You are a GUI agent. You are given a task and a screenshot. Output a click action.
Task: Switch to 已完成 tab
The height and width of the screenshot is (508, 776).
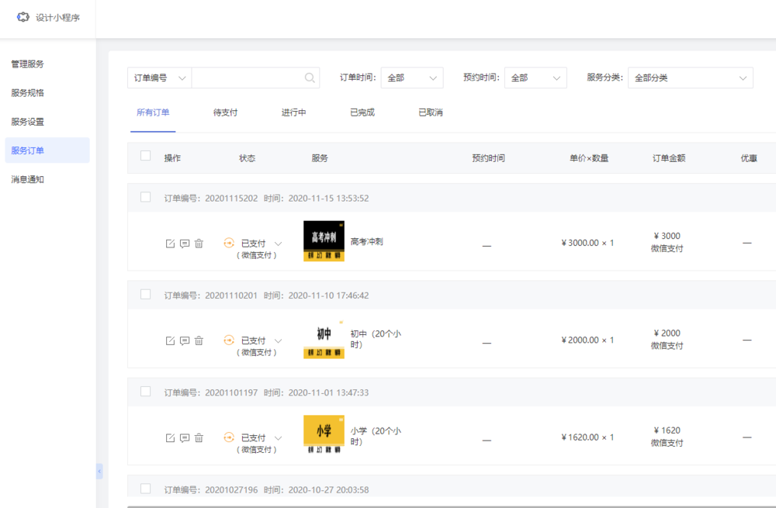pyautogui.click(x=362, y=112)
